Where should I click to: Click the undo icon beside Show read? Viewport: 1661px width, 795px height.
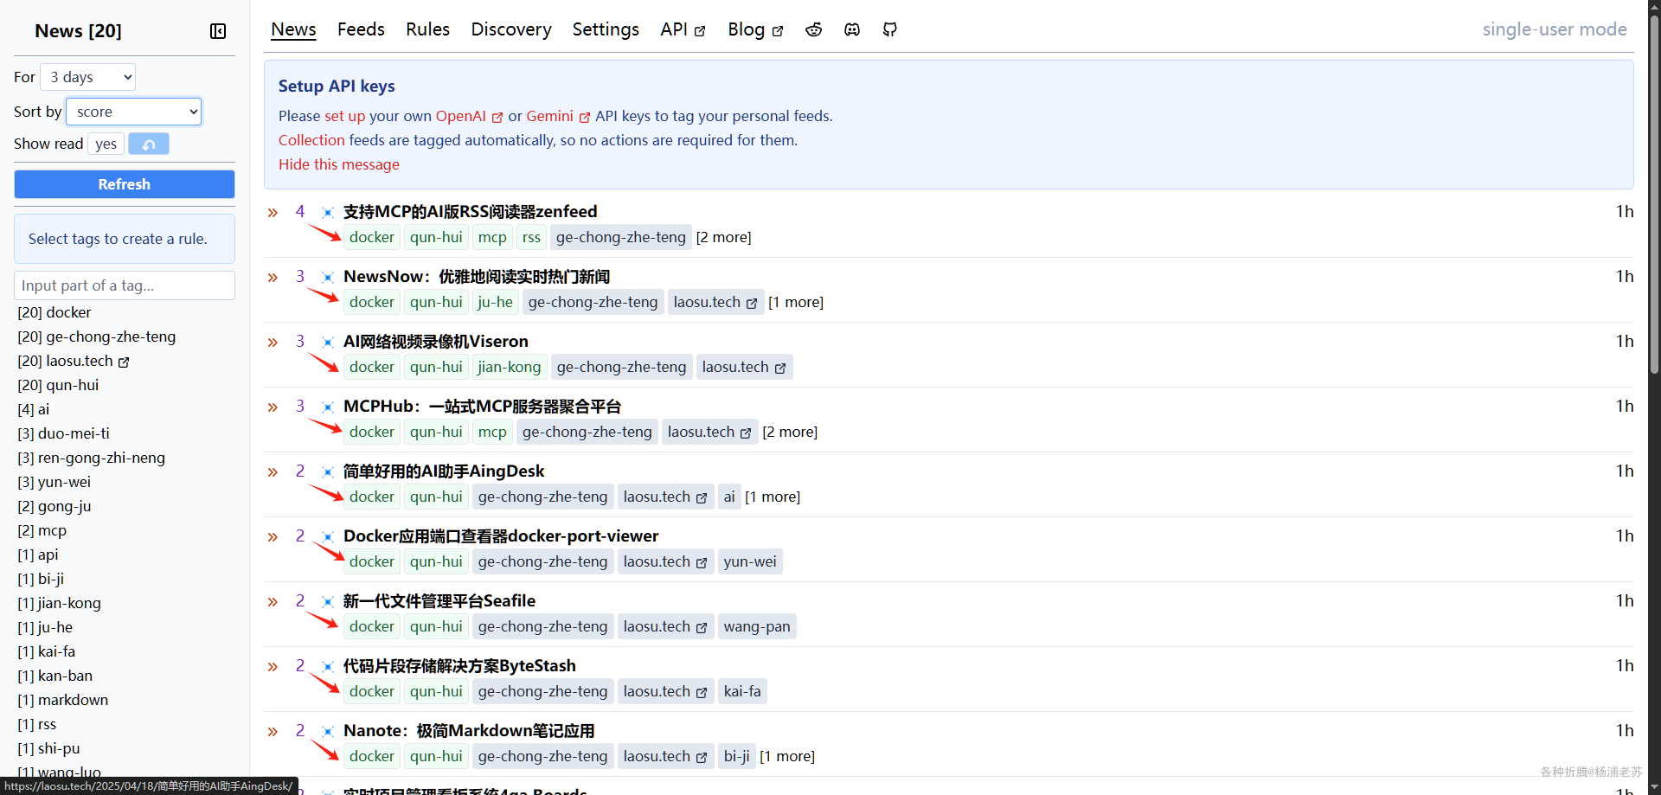pos(149,144)
